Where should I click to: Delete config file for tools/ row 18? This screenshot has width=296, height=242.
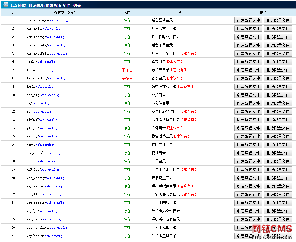point(278,161)
